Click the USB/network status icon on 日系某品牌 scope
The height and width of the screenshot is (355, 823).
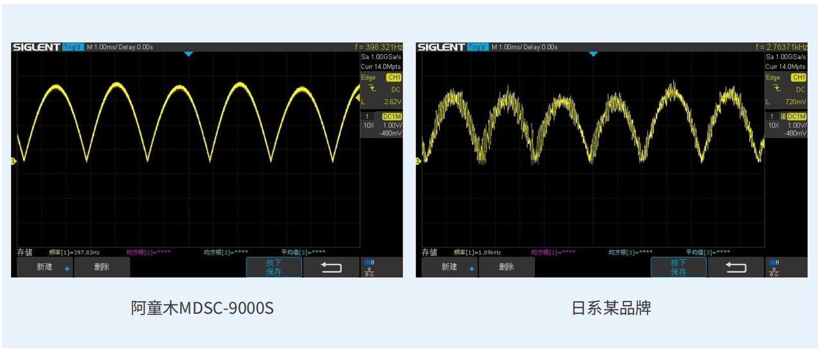(x=773, y=268)
